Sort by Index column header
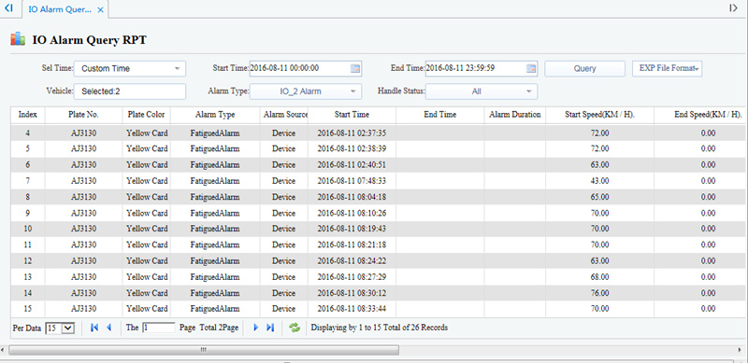Image resolution: width=748 pixels, height=363 pixels. (28, 115)
